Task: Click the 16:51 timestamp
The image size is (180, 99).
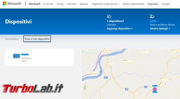Action: (x=24, y=61)
